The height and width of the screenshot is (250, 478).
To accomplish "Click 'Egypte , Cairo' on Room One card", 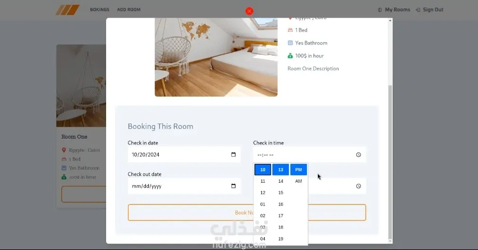I will coord(84,150).
